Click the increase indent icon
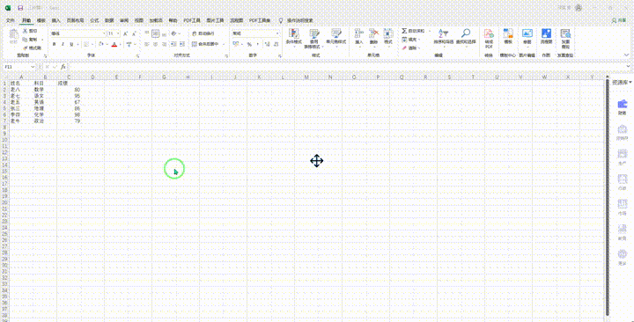Screen dimensions: 634x322 point(181,44)
